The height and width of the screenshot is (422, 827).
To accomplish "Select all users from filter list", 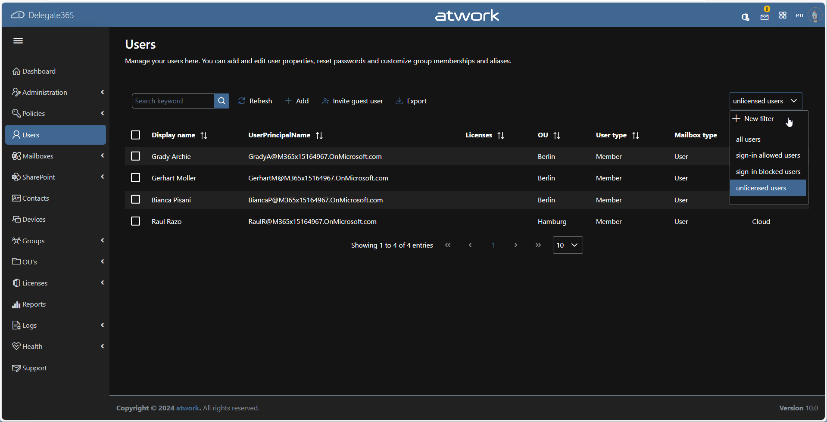I will pyautogui.click(x=748, y=140).
